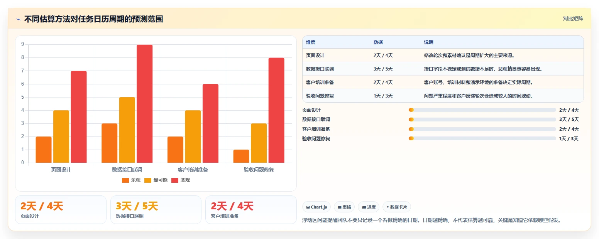This screenshot has height=239, width=599.
Task: Click the 乐观 bar for 客户培训准备
Action: click(x=175, y=150)
